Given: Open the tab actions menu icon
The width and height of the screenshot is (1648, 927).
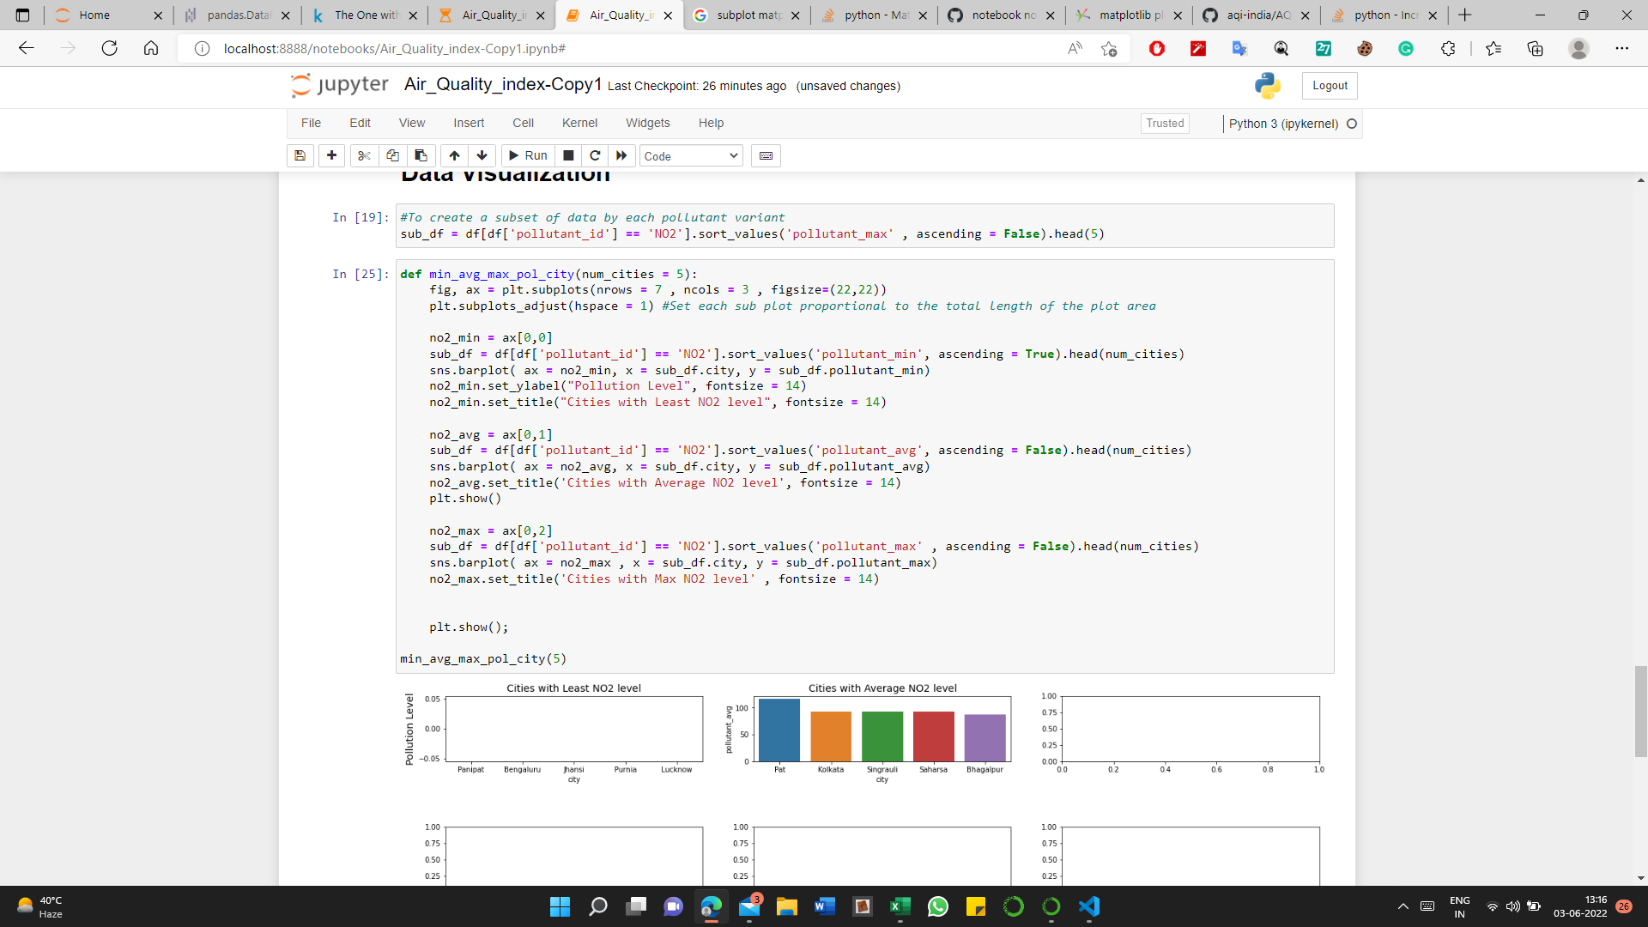Looking at the screenshot, I should tap(22, 15).
